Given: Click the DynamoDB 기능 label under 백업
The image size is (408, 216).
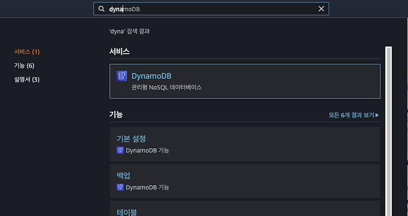Looking at the screenshot, I should click(x=147, y=187).
